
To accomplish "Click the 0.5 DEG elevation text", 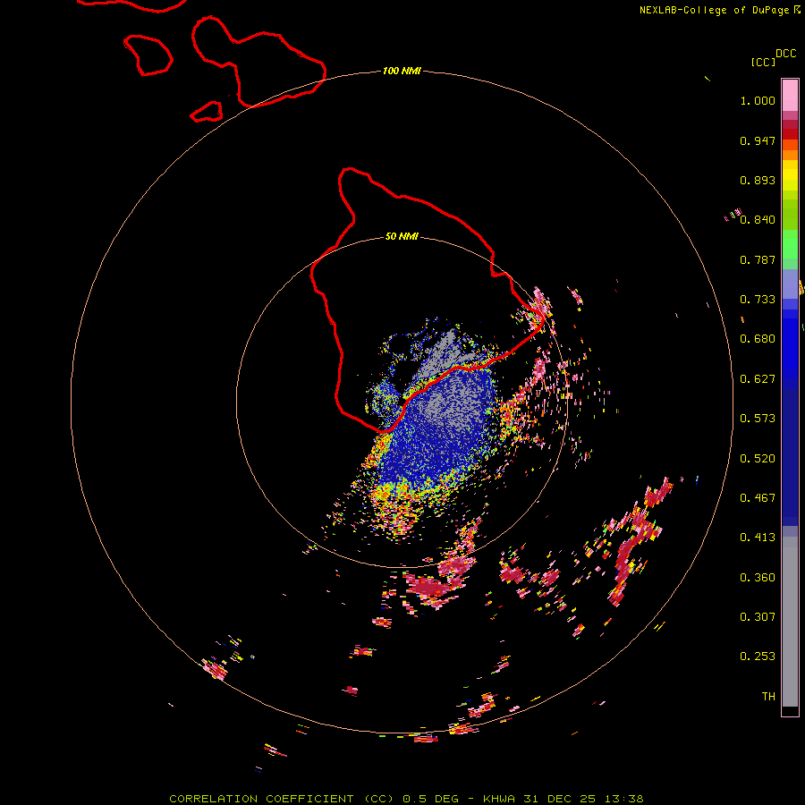I will coord(429,799).
